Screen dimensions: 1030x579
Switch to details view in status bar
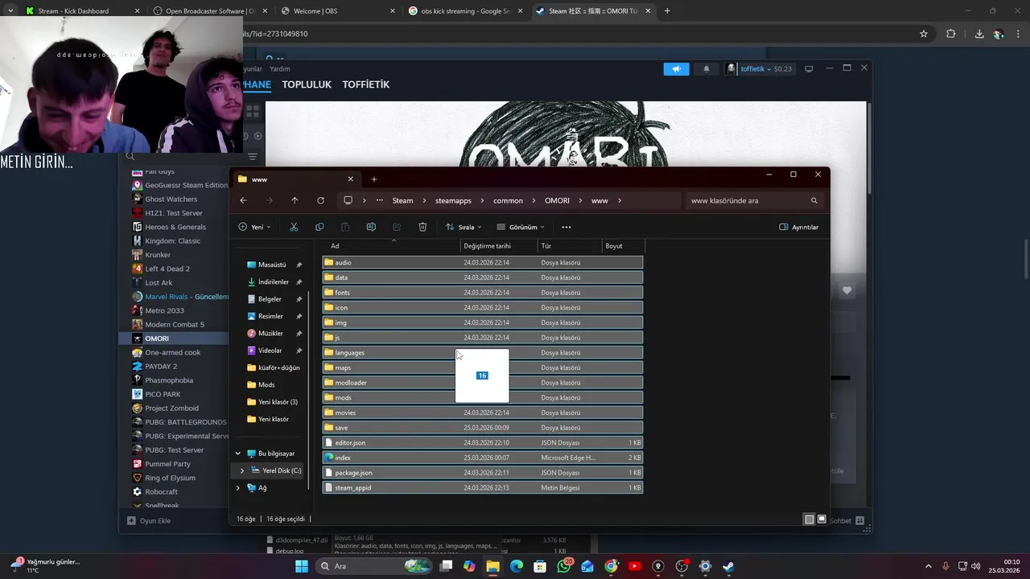tap(810, 519)
